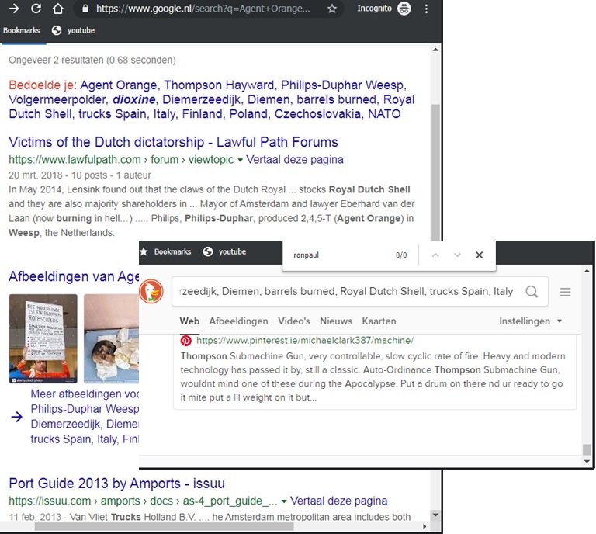Click Vertaal deze pagina for lawfulpath result
Viewport: 596px width, 534px height.
pyautogui.click(x=295, y=159)
